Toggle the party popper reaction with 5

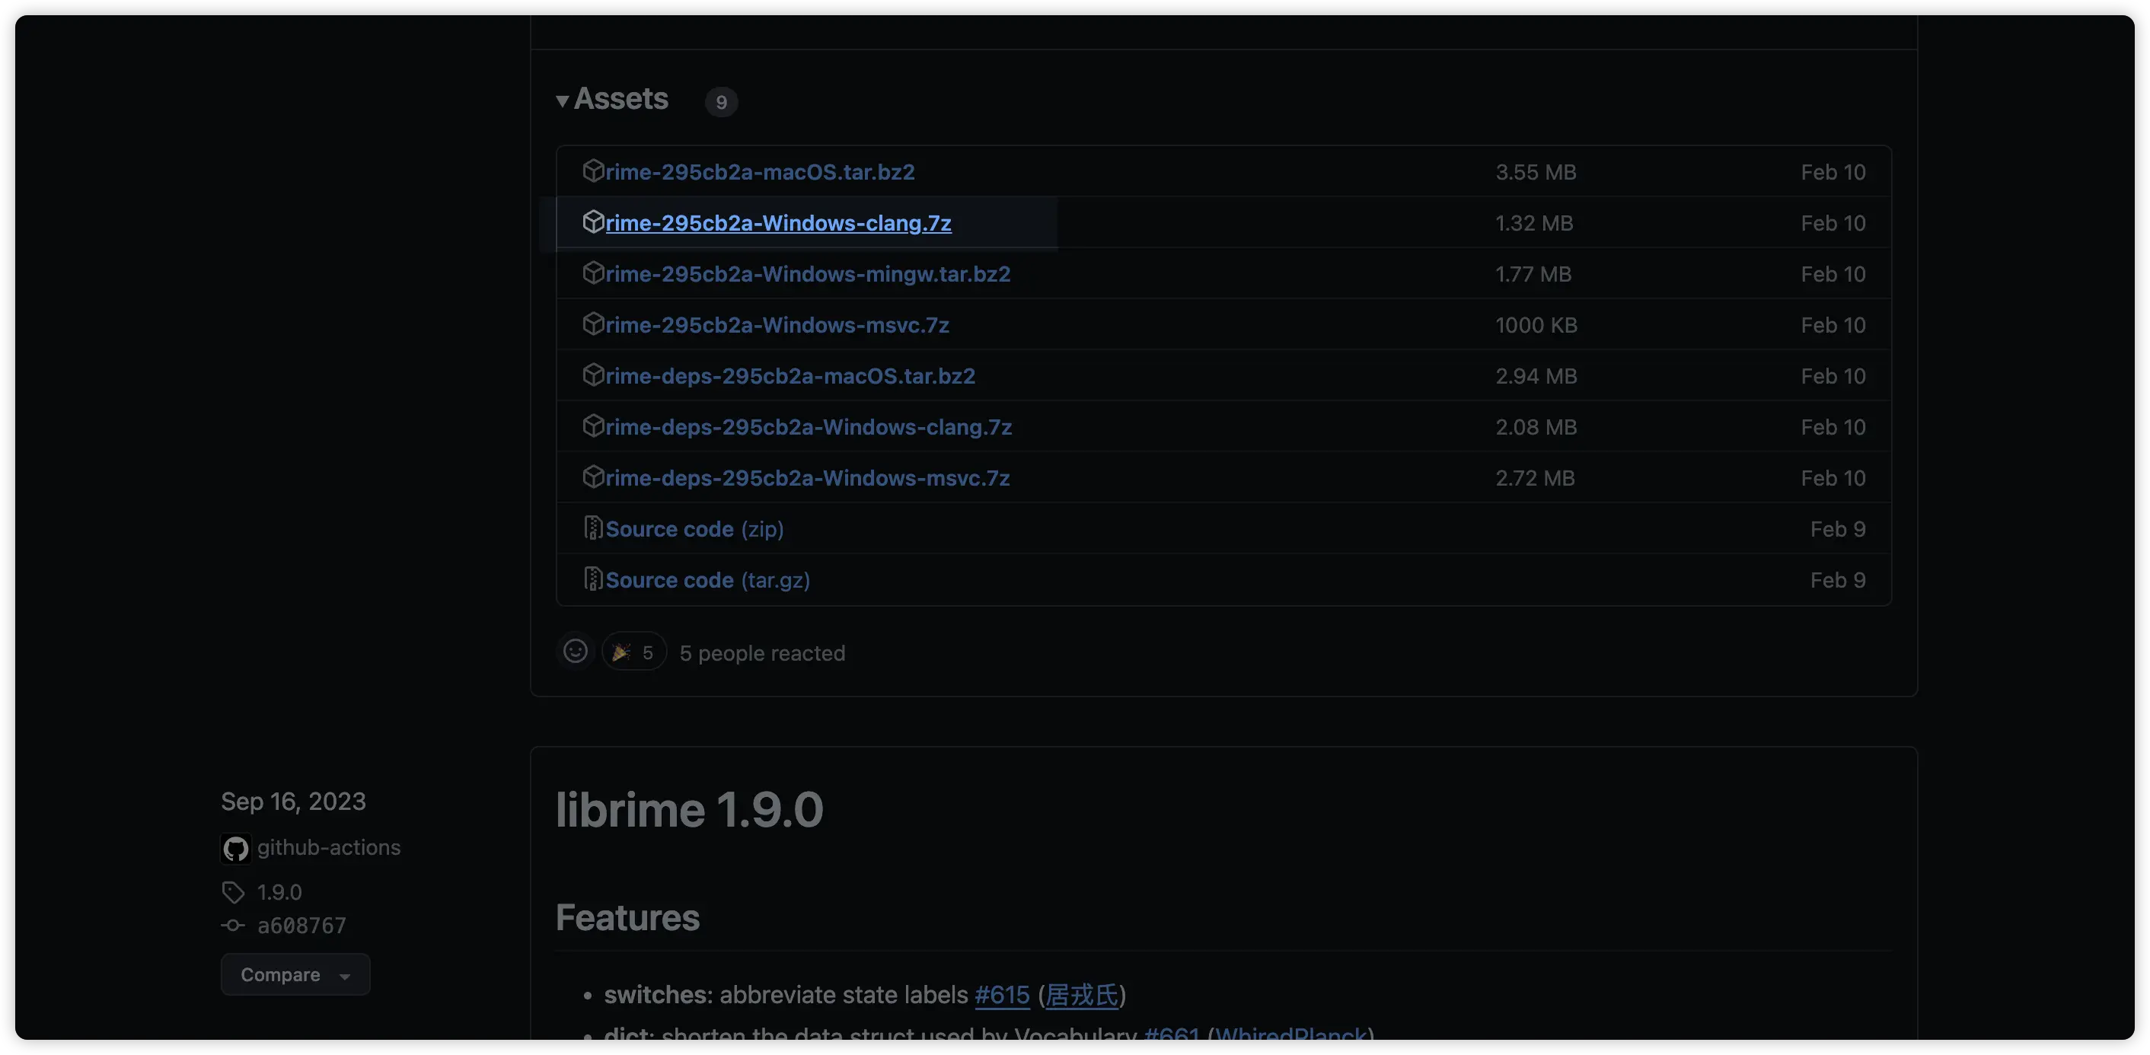[x=633, y=652]
